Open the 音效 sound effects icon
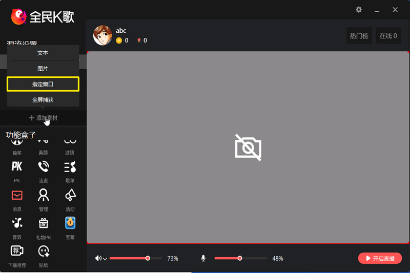Image resolution: width=410 pixels, height=273 pixels. (x=17, y=223)
